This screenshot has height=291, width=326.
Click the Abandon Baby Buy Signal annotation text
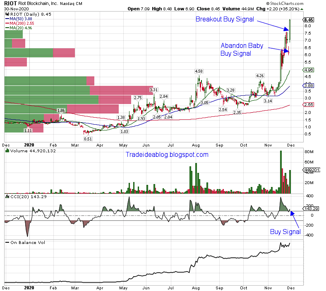point(242,50)
